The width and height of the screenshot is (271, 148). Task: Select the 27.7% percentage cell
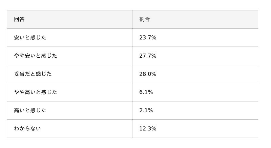coord(148,56)
